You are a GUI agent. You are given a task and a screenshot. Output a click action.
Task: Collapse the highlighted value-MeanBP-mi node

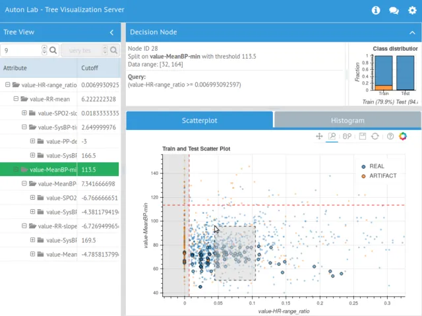click(16, 170)
